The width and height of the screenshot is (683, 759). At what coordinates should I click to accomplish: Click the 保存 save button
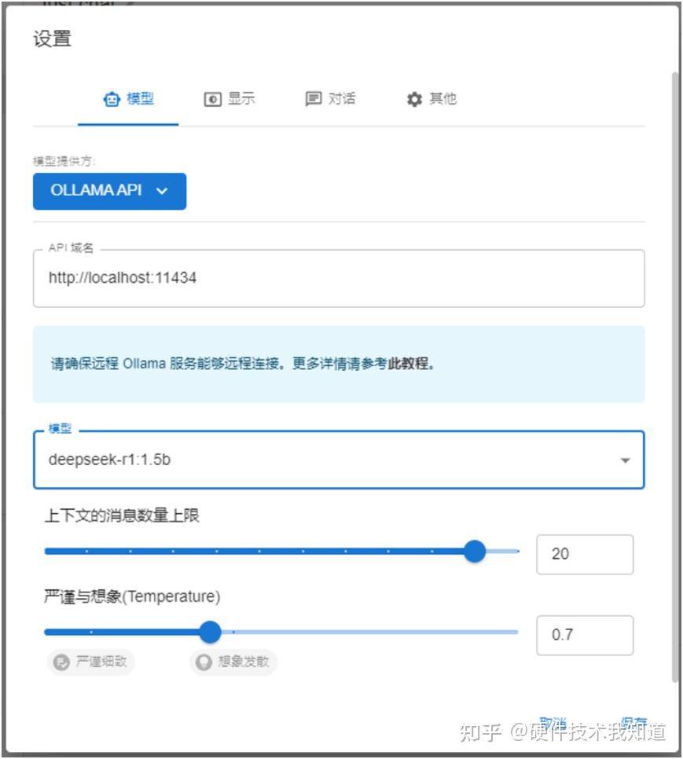coord(633,724)
